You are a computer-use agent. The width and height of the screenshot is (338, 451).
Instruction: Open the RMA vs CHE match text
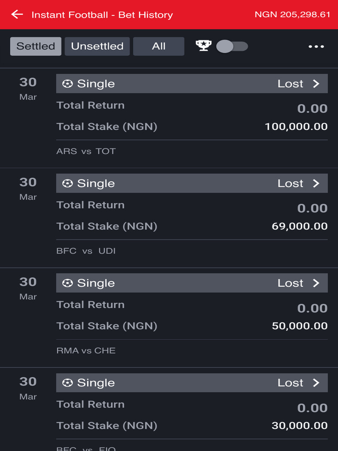pyautogui.click(x=86, y=351)
